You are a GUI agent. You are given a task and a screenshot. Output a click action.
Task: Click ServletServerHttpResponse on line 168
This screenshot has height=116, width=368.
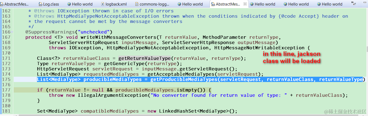tap(198, 42)
